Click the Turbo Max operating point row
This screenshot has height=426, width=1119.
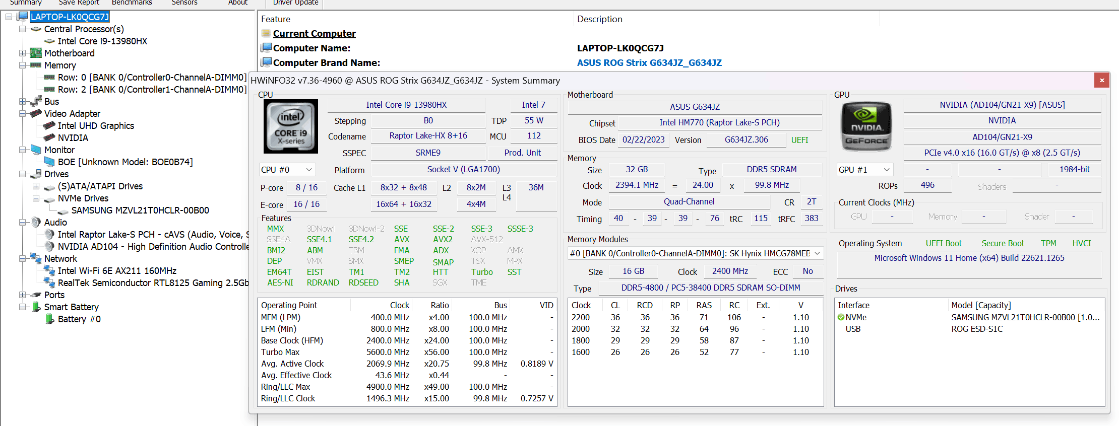(x=407, y=352)
